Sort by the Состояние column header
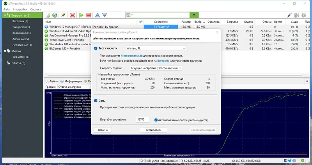This screenshot has height=165, width=312. pyautogui.click(x=161, y=22)
